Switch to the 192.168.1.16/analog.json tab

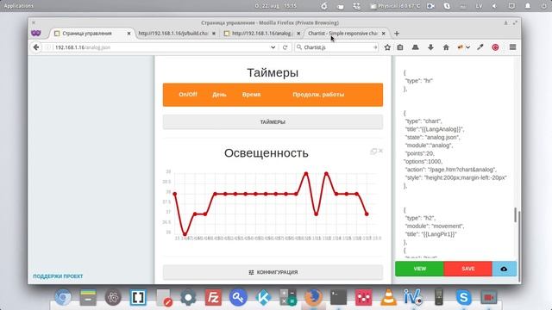[261, 34]
